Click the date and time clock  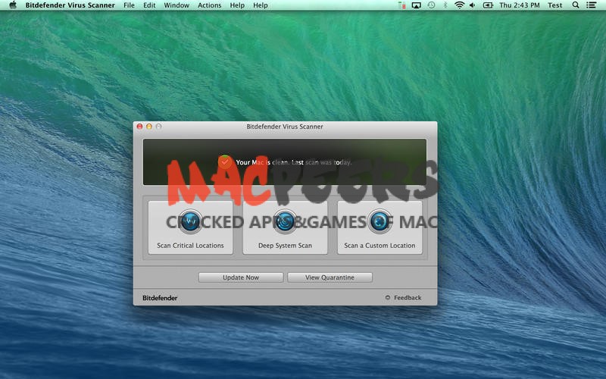pos(520,5)
